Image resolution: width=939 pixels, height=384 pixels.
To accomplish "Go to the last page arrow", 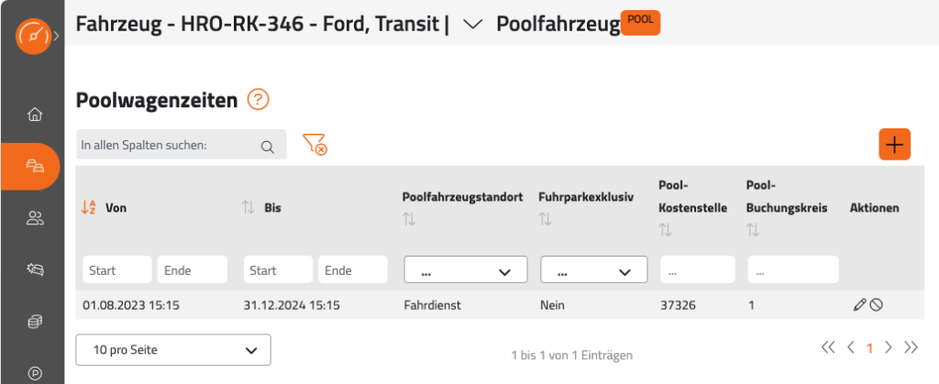I will [911, 347].
